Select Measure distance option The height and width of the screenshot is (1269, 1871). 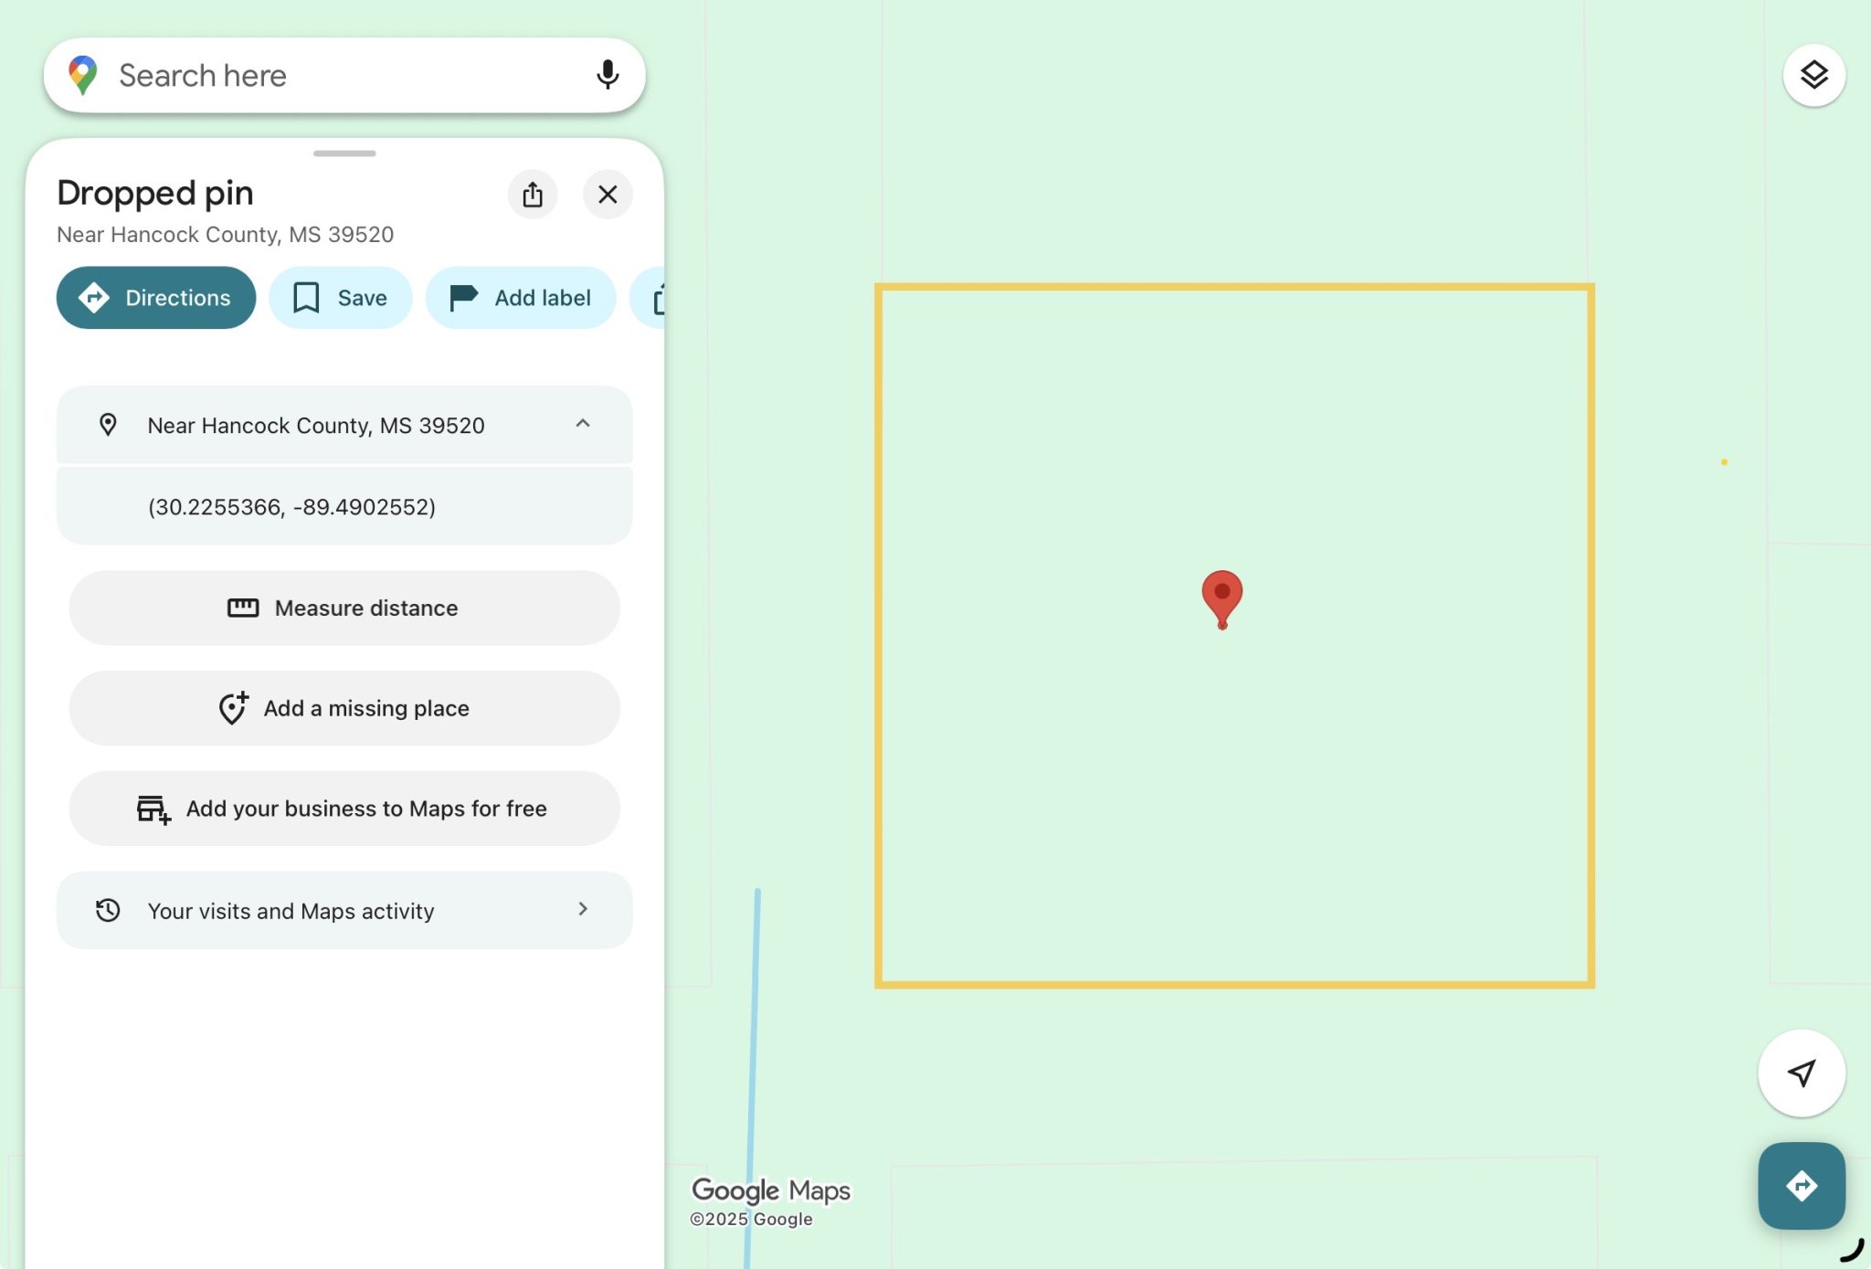click(x=344, y=608)
